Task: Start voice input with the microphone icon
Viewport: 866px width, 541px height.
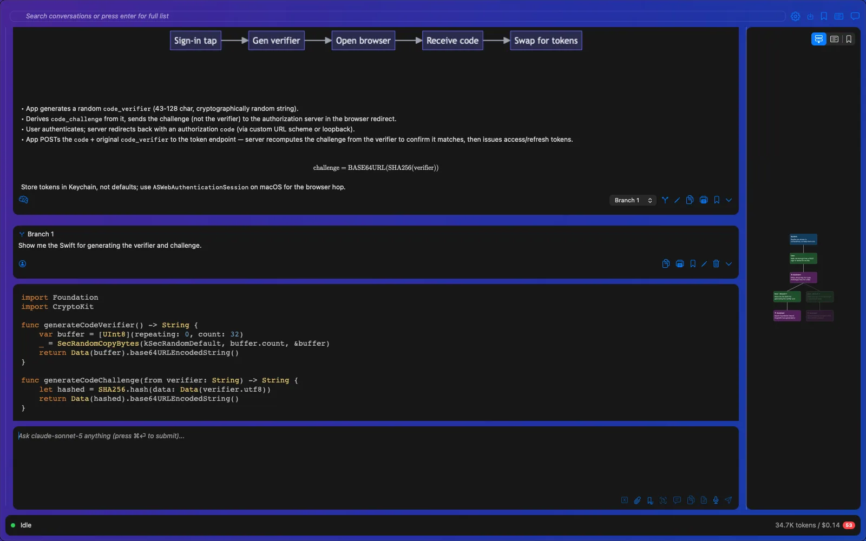Action: pyautogui.click(x=716, y=500)
